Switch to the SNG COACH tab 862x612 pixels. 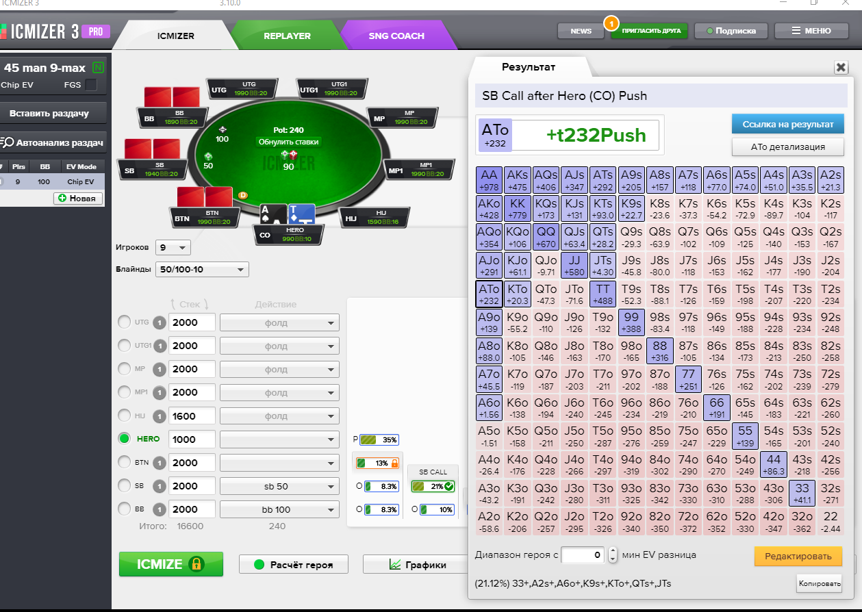pos(396,36)
